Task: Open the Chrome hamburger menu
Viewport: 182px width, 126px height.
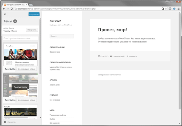Action: pos(179,9)
